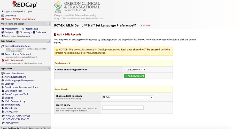The image size is (248, 129).
Task: Click the Data Quality clipboard icon
Action: click(3, 112)
